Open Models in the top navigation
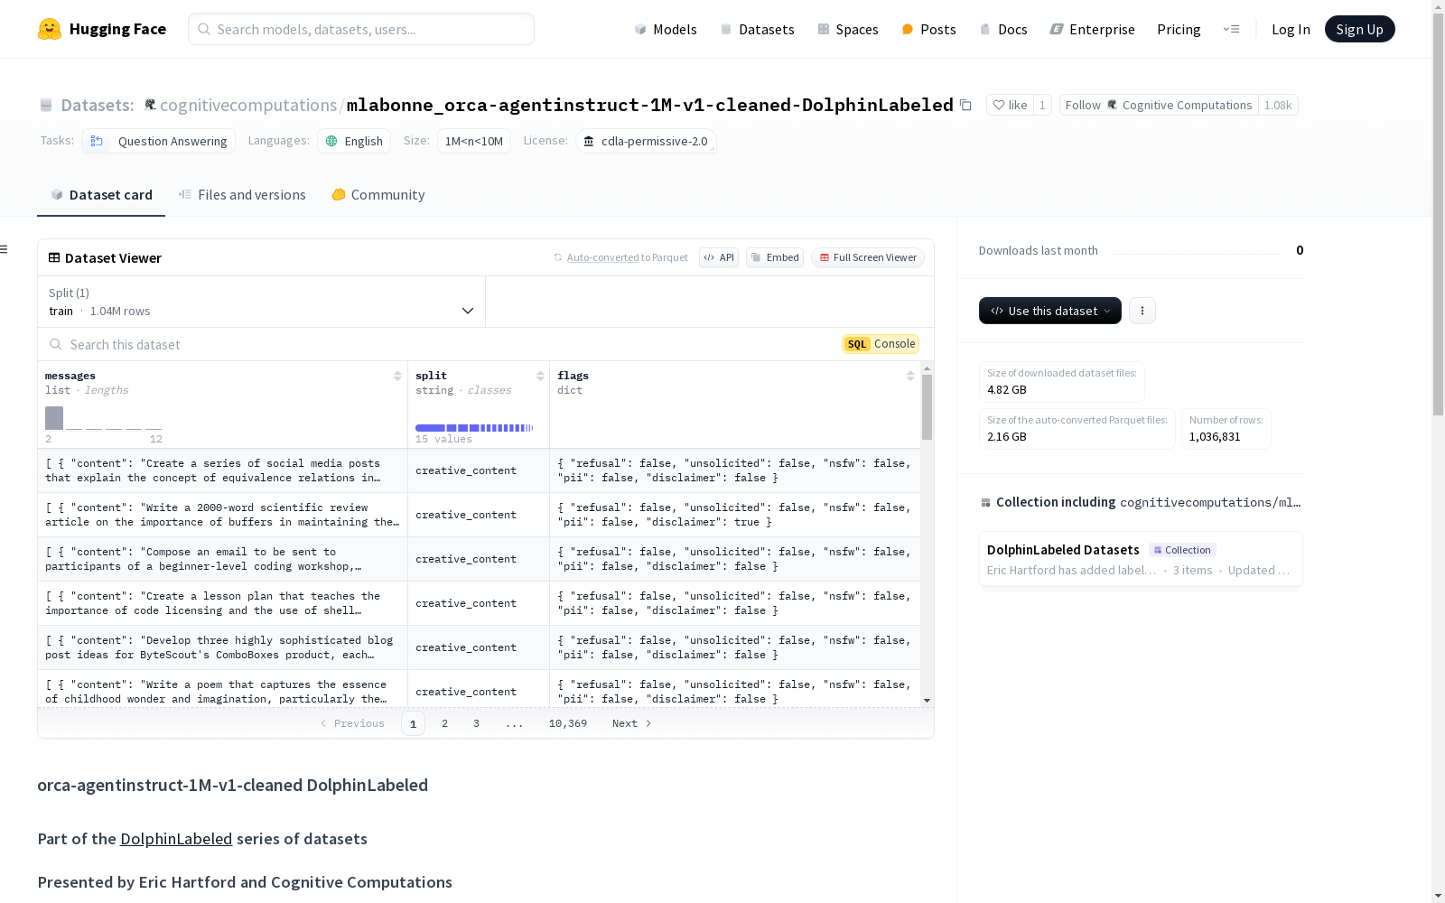This screenshot has width=1445, height=903. point(666,29)
